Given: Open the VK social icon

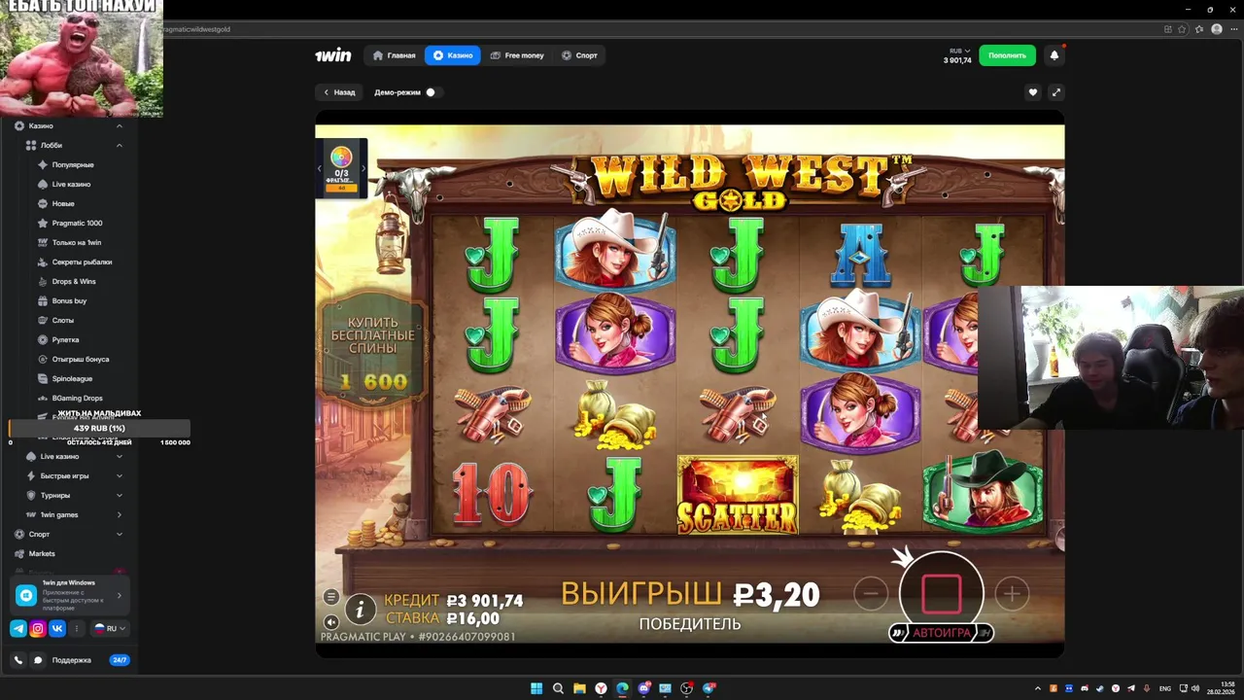Looking at the screenshot, I should coord(57,629).
